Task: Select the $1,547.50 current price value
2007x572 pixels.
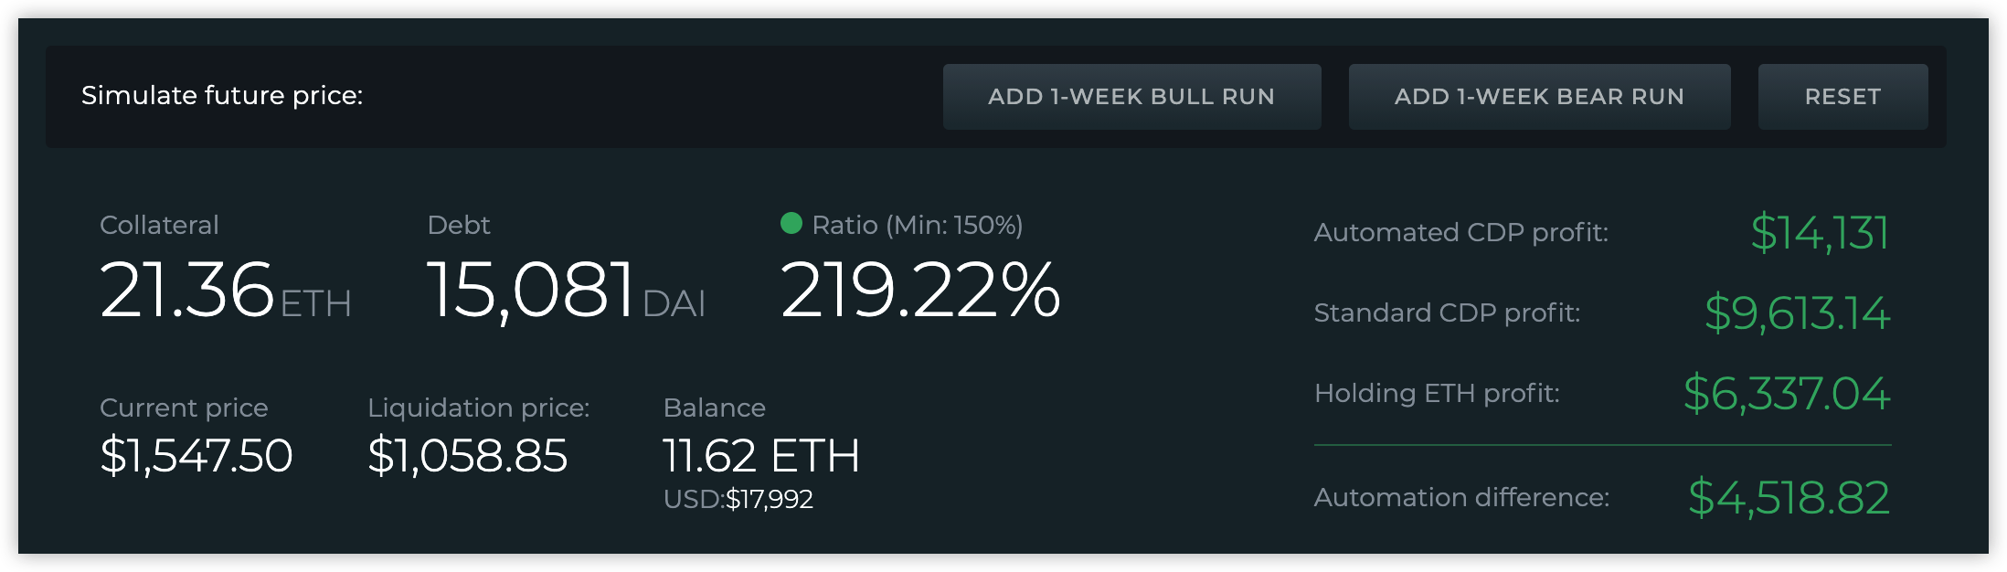Action: click(196, 455)
